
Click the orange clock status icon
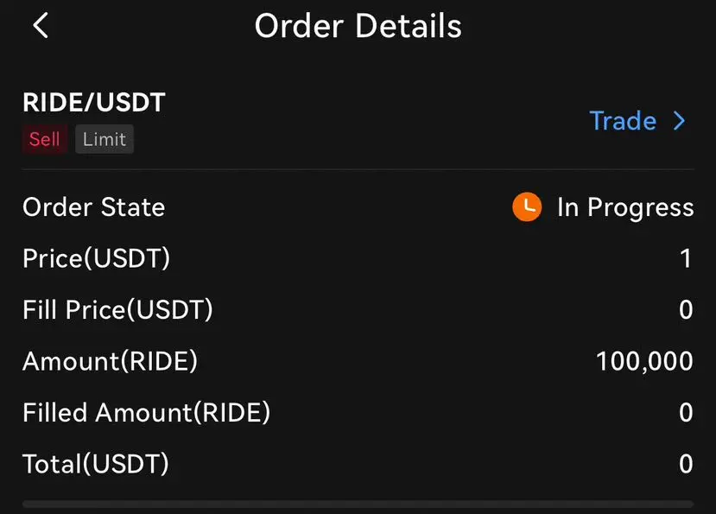point(527,207)
